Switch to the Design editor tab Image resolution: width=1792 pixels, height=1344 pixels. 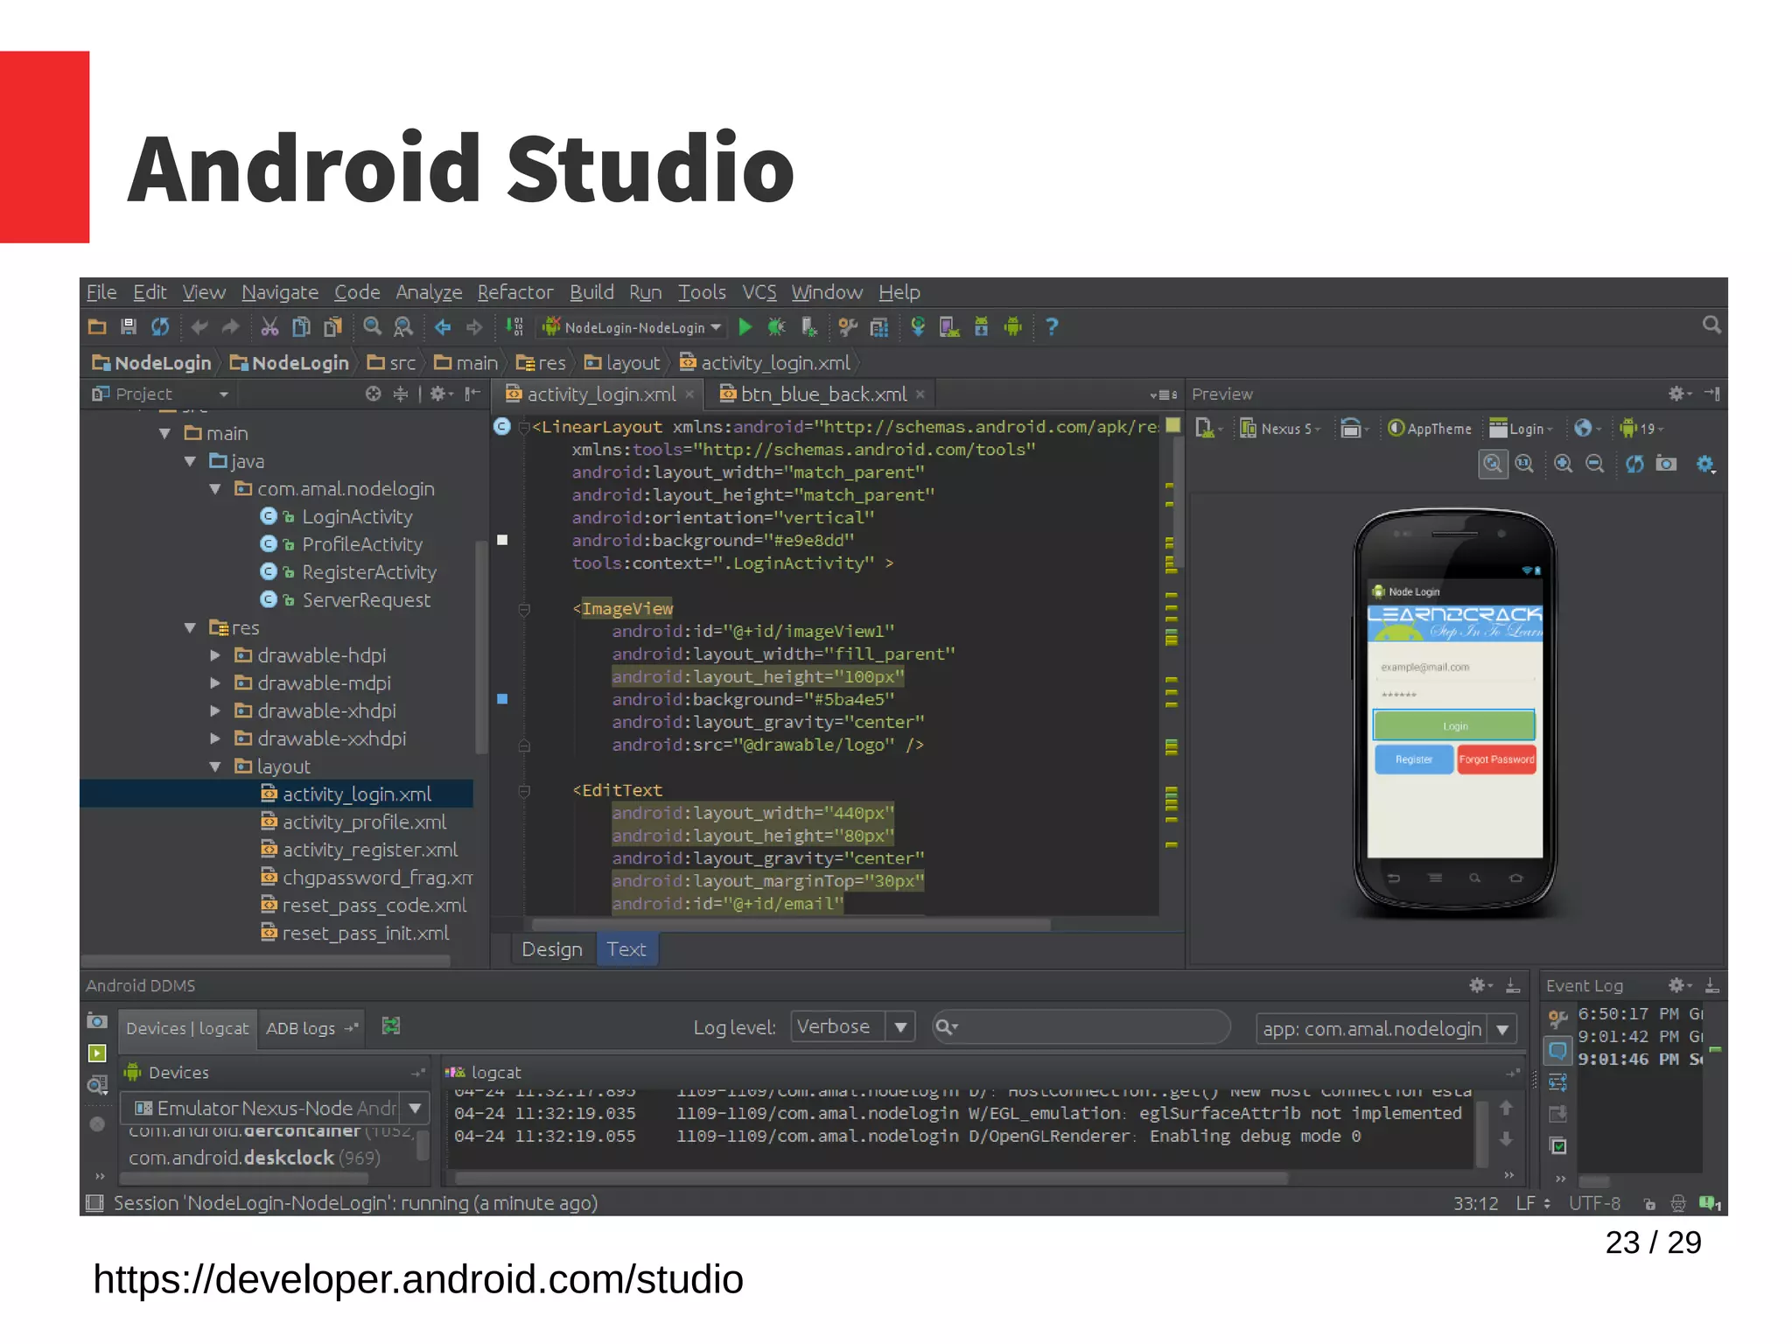(551, 949)
